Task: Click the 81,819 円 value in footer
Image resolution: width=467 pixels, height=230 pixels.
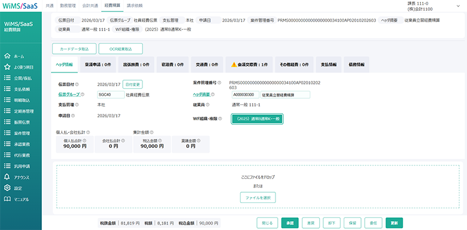Action: (130, 223)
